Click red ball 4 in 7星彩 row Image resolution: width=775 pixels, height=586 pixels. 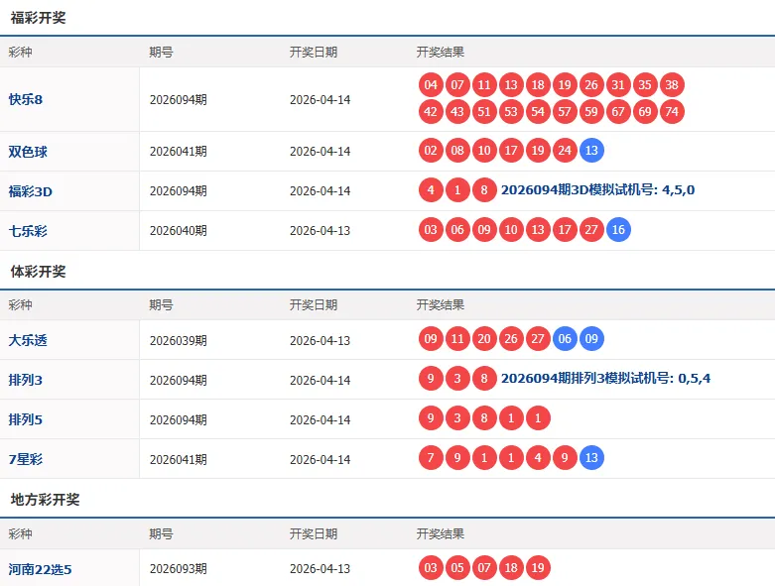pyautogui.click(x=538, y=458)
